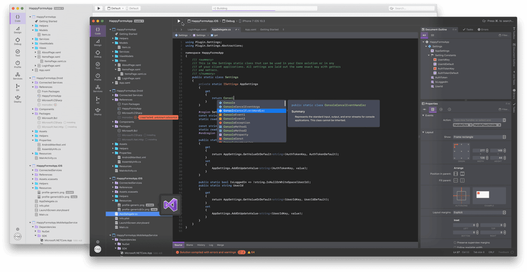Click the Properties Filter search field
527x272 pixels.
pyautogui.click(x=504, y=109)
